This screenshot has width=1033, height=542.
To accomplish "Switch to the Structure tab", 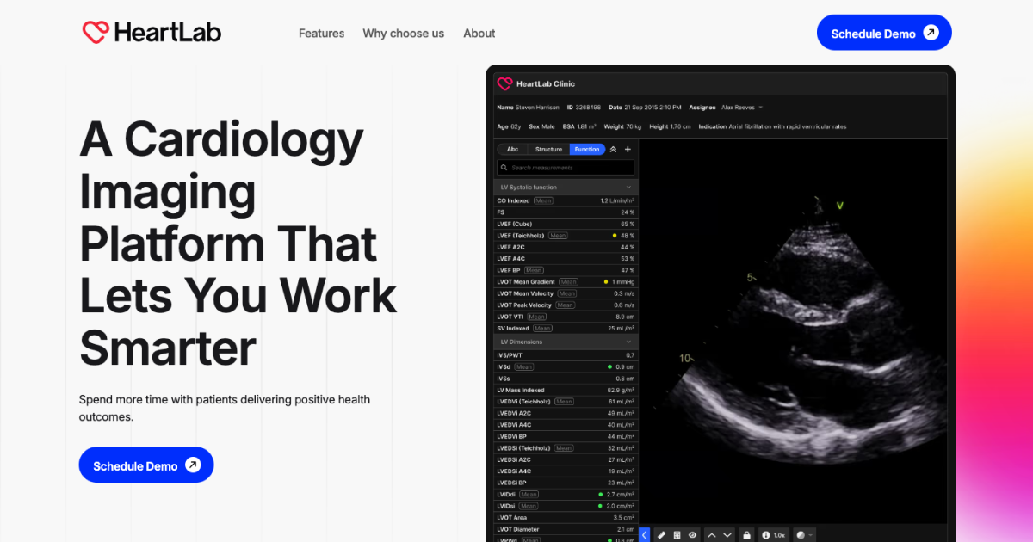I will click(x=549, y=149).
